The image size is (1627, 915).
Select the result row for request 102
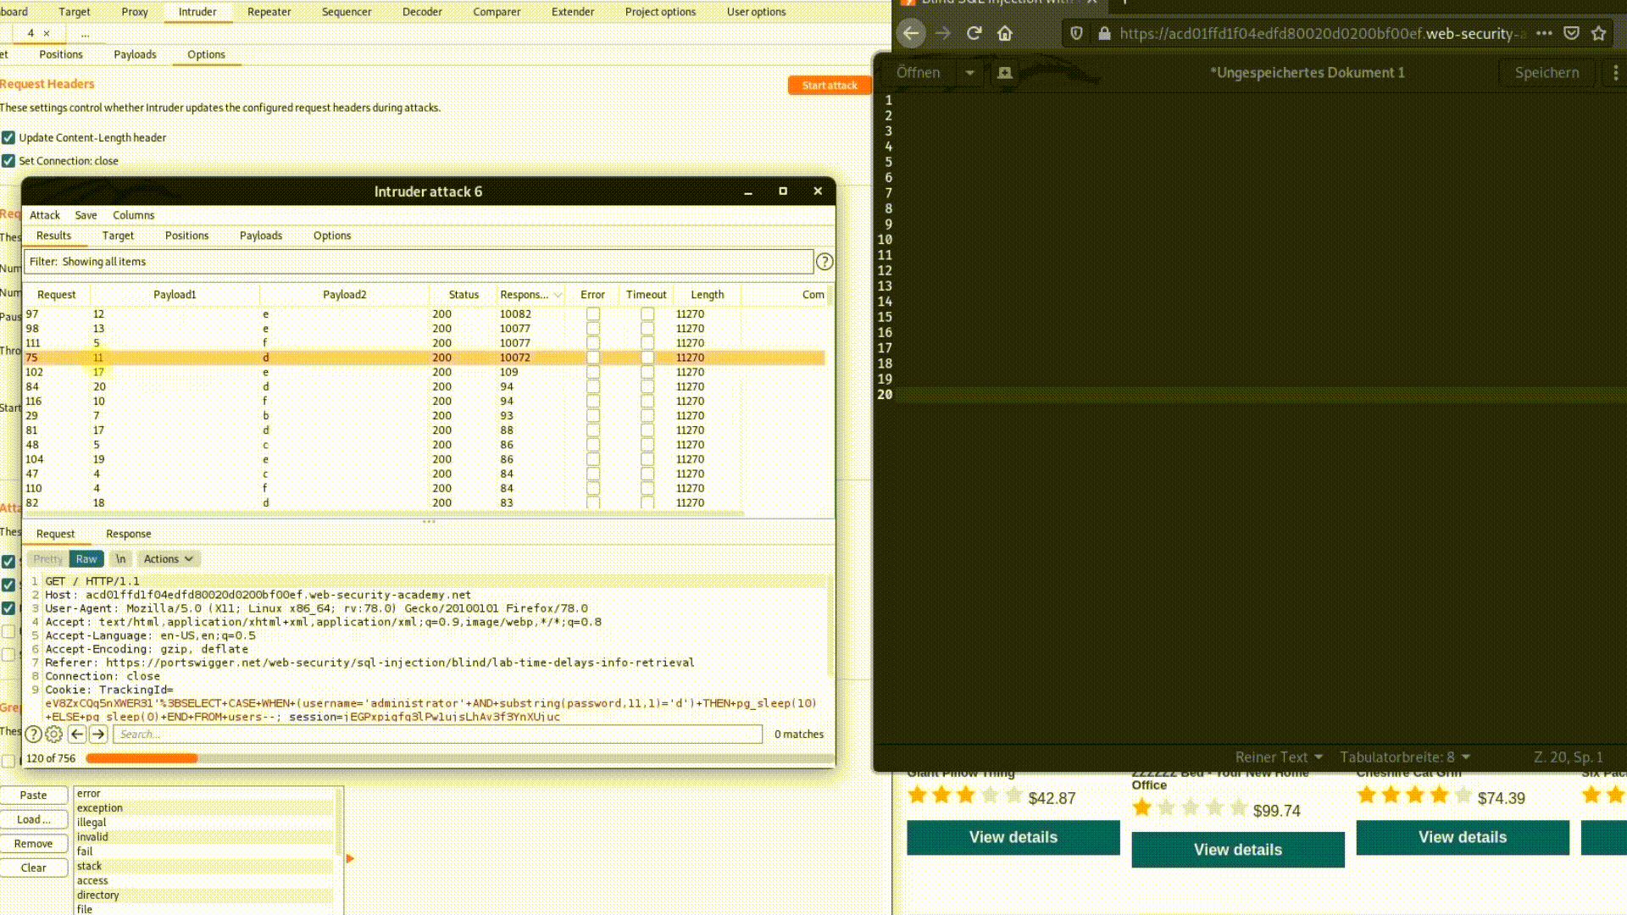click(424, 372)
